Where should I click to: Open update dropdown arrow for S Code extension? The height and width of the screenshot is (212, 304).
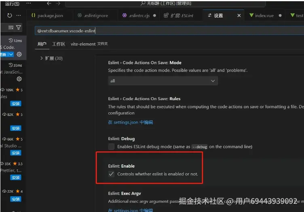(x=11, y=55)
